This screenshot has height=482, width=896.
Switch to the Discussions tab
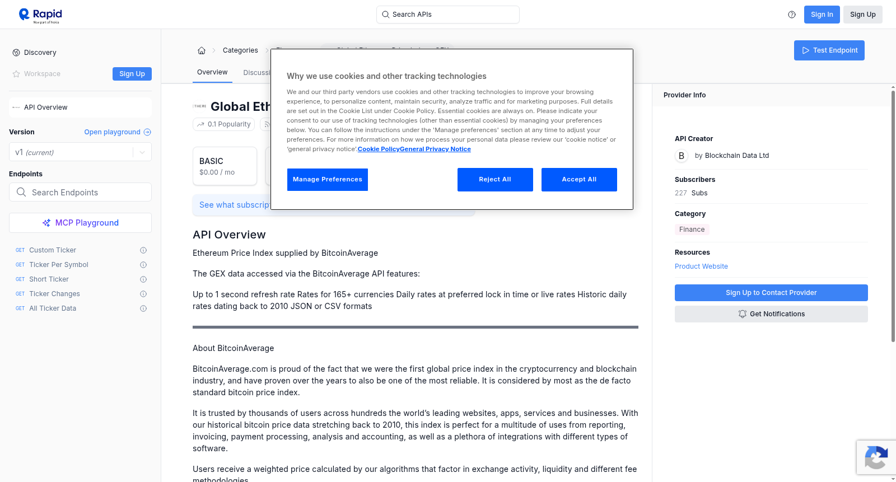coord(257,73)
